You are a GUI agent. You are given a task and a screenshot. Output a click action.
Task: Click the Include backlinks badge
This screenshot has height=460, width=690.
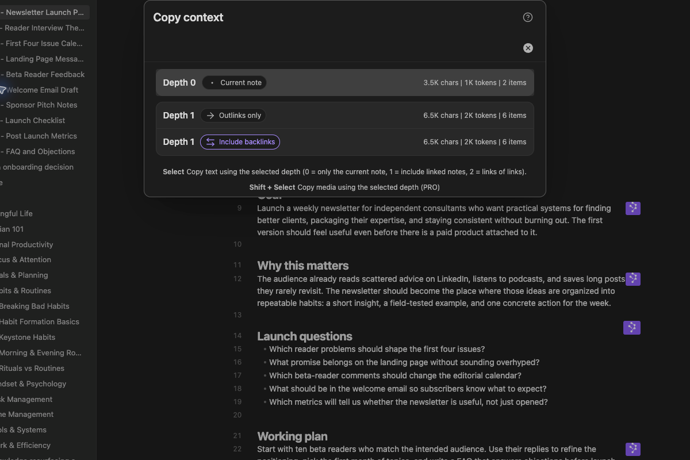[x=240, y=142]
